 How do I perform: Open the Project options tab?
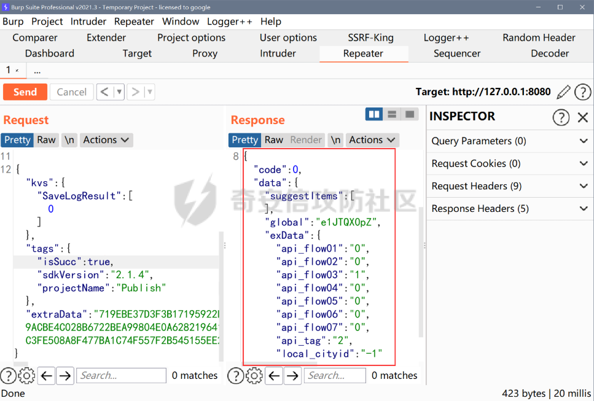191,38
